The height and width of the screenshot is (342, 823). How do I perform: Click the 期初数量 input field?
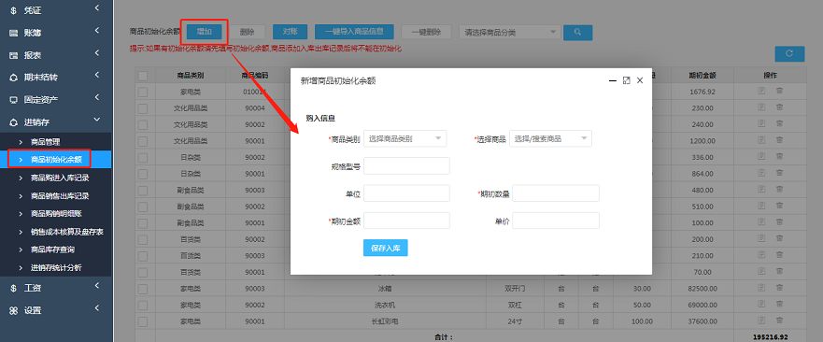556,192
